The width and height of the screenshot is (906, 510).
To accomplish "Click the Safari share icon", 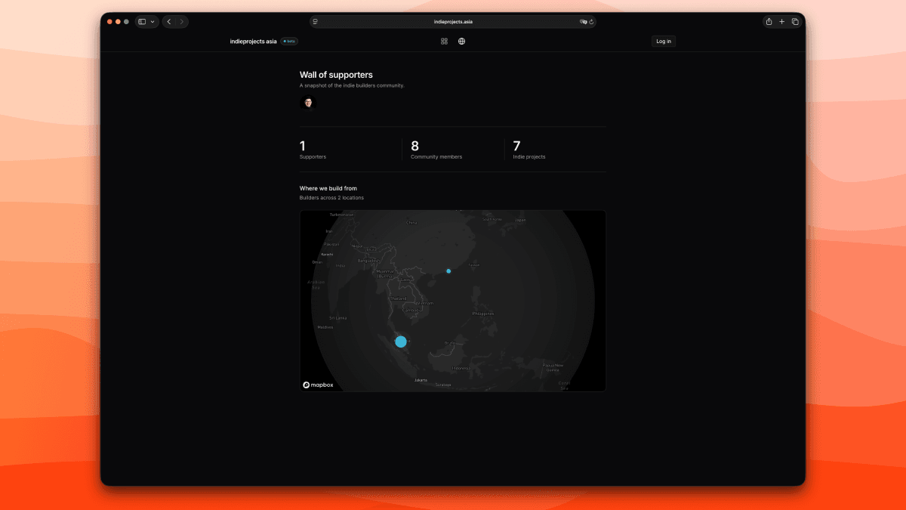I will pyautogui.click(x=768, y=21).
